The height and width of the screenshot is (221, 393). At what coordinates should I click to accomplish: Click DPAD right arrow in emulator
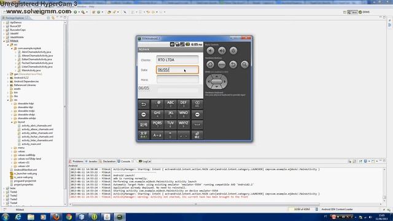(x=225, y=82)
